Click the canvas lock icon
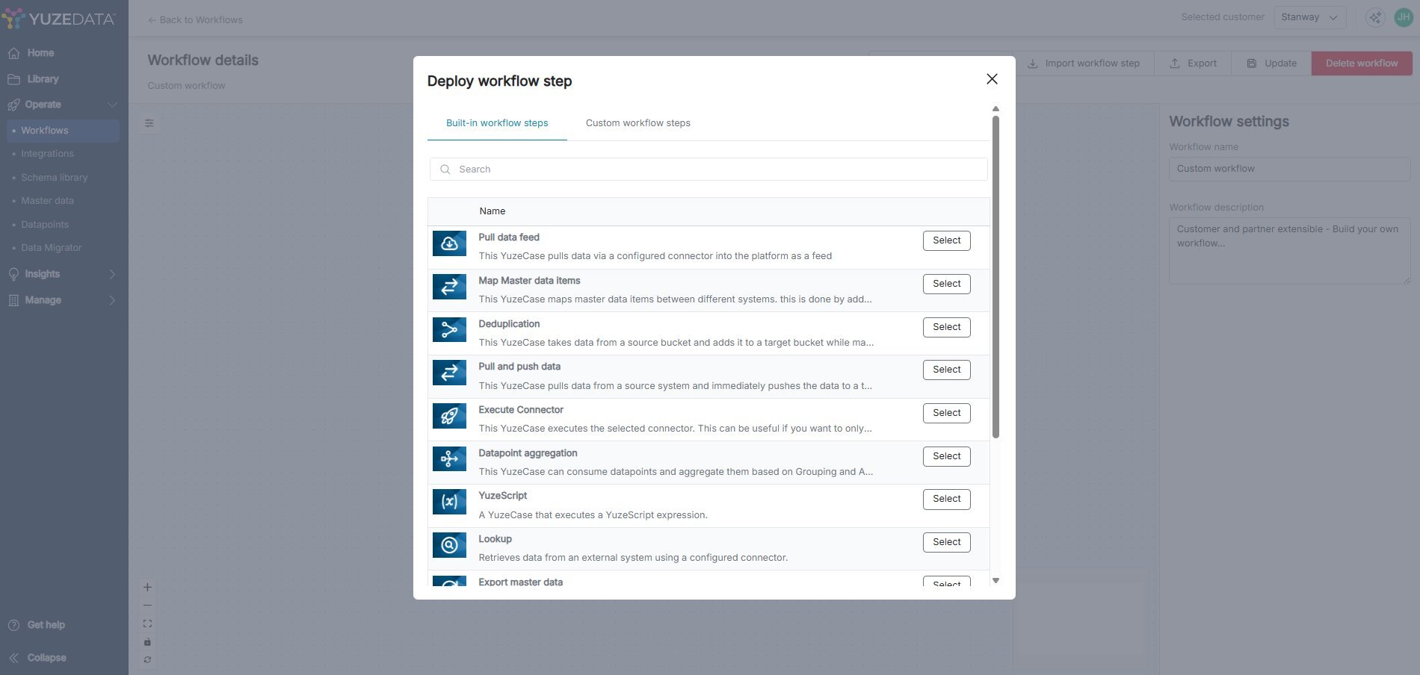Image resolution: width=1420 pixels, height=675 pixels. 147,642
